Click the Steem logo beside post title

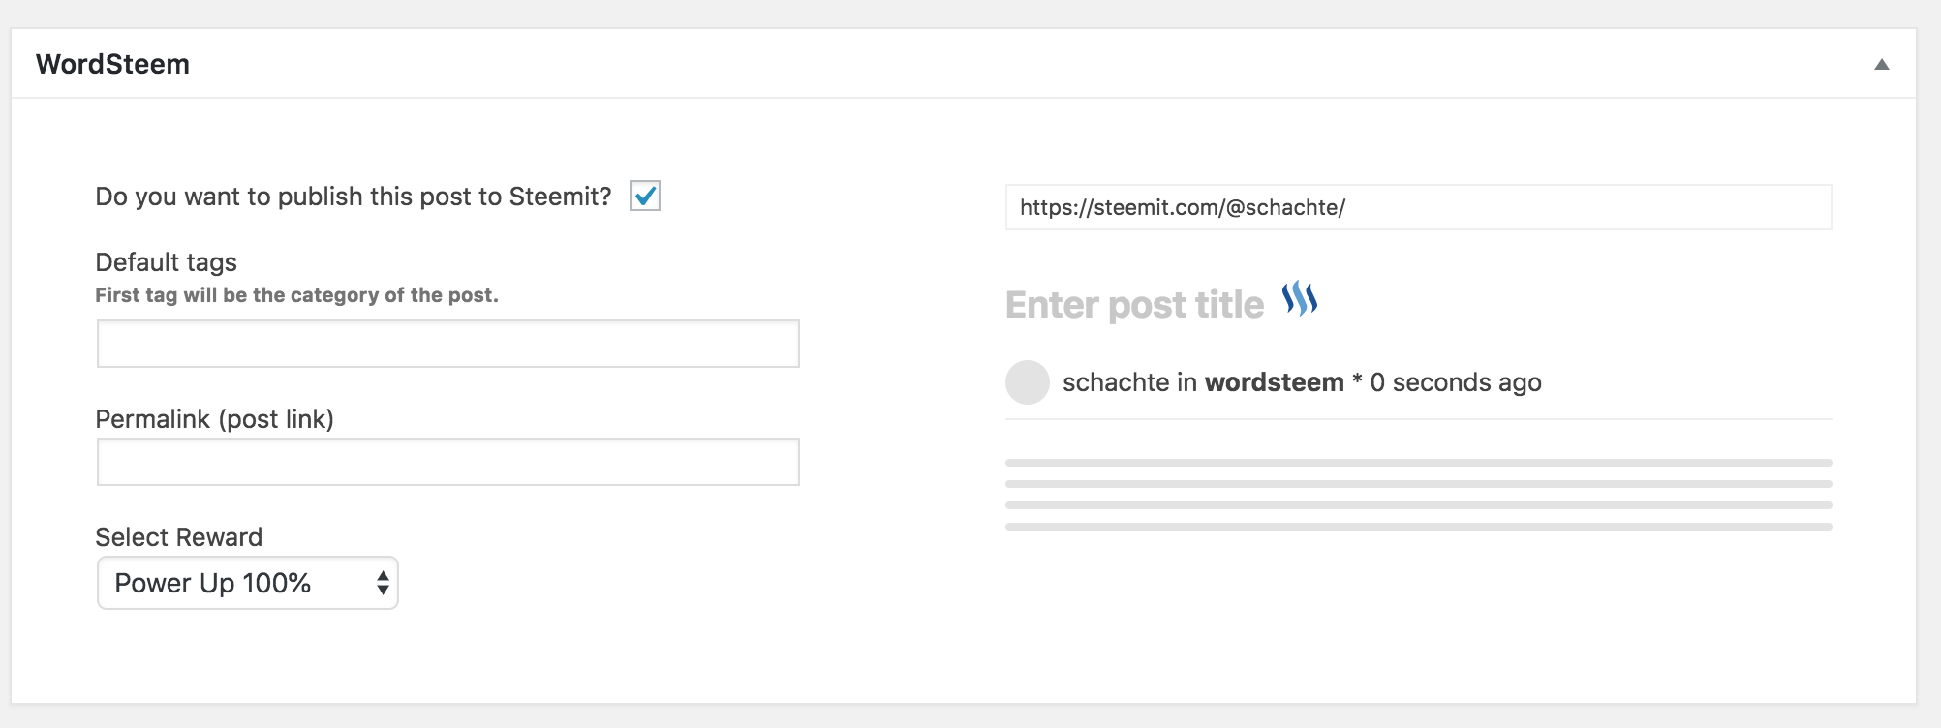click(1300, 299)
